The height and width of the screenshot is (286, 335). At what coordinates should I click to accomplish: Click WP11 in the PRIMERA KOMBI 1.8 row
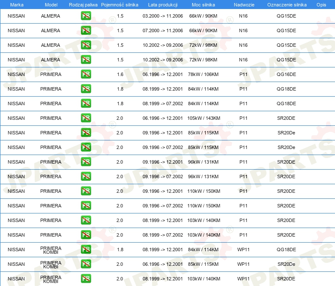[x=243, y=249]
